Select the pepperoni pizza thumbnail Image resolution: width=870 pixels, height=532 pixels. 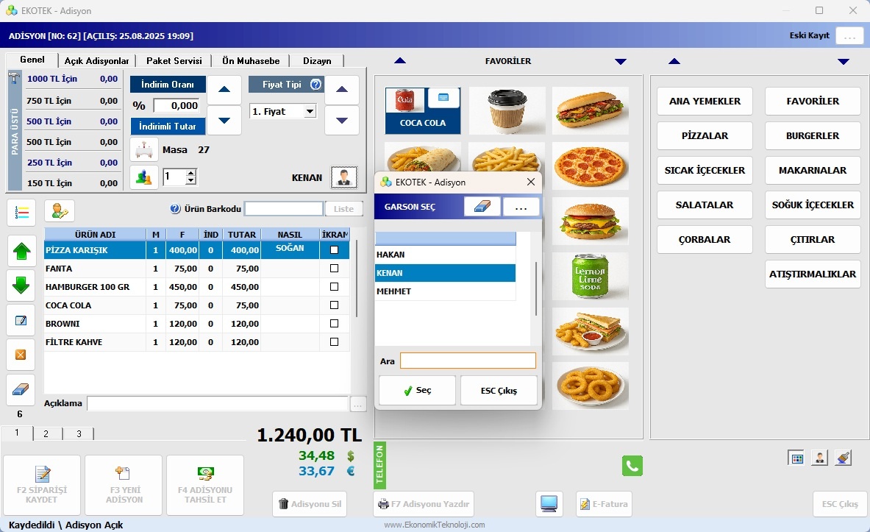pyautogui.click(x=591, y=166)
